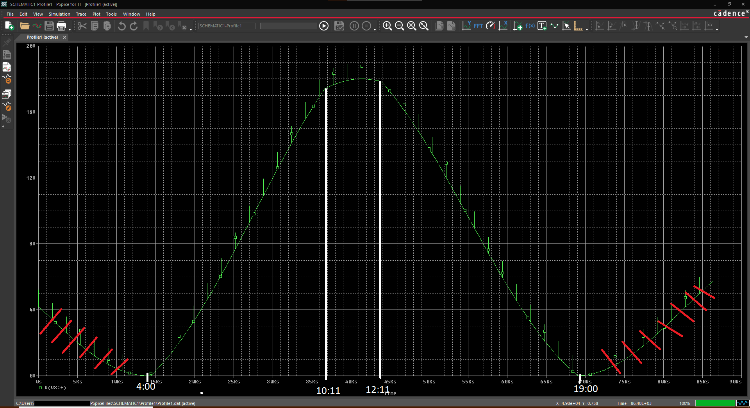Screen dimensions: 750x408
Task: Open Evaluate Measurement f(x) tool
Action: pos(530,26)
